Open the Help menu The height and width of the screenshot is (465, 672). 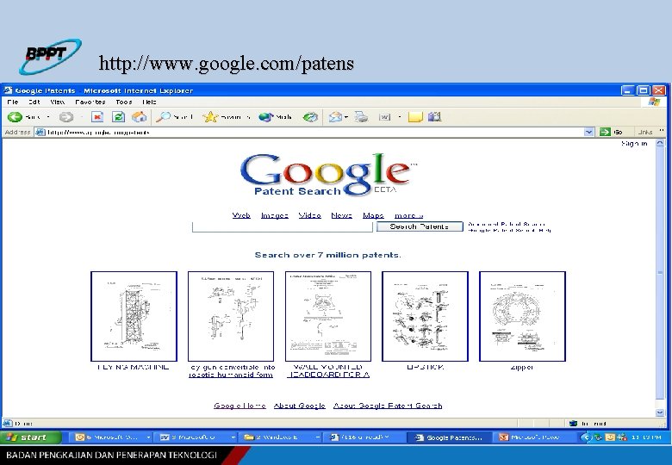click(149, 102)
